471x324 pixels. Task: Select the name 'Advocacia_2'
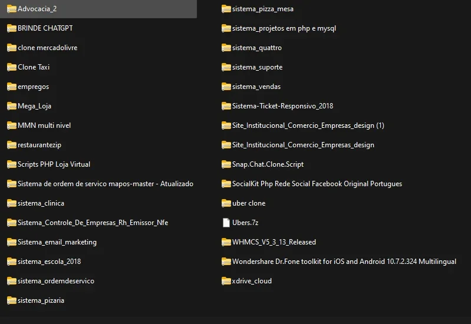coord(37,9)
